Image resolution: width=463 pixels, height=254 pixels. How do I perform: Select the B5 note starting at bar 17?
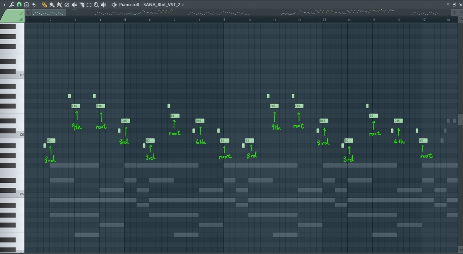(x=423, y=141)
